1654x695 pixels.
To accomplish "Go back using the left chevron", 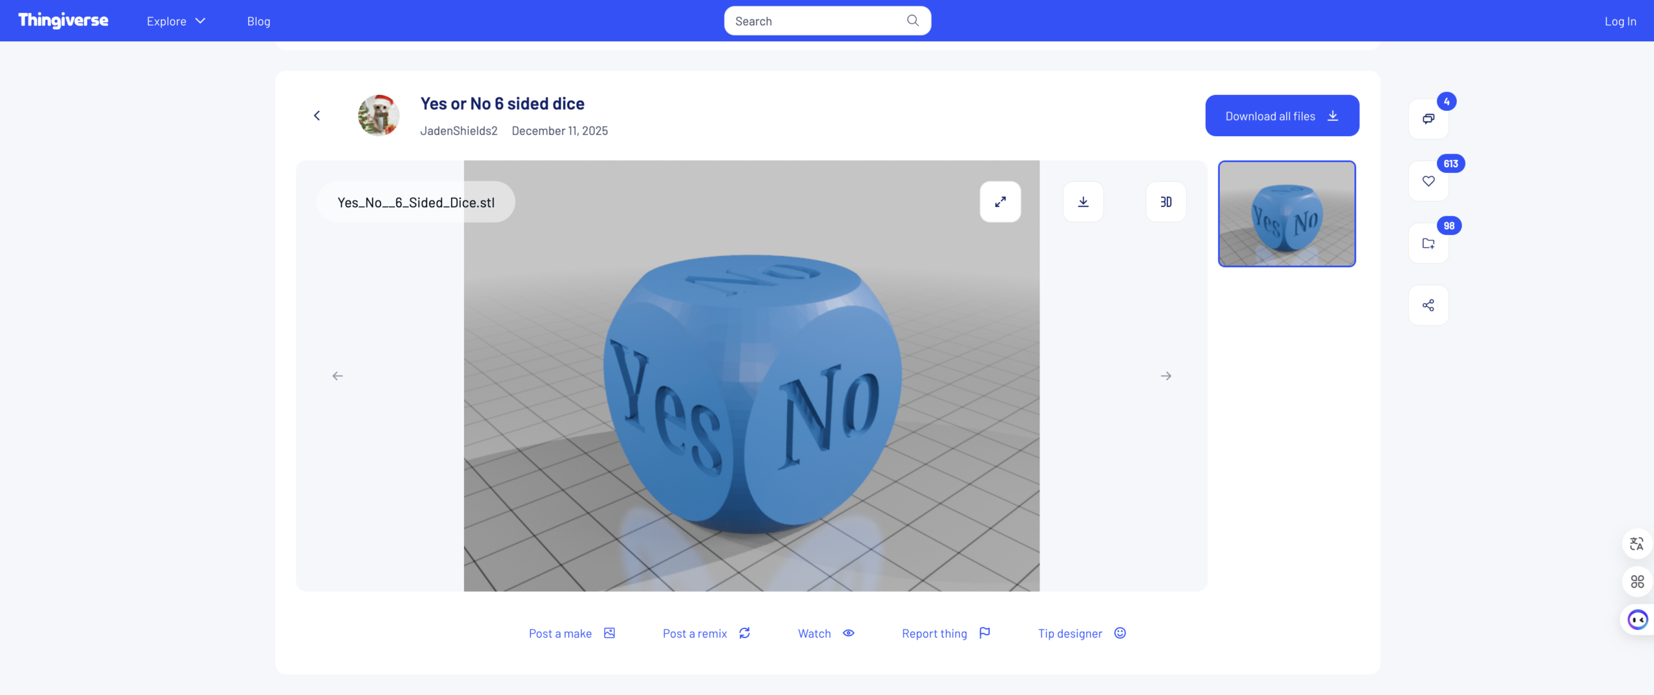I will pyautogui.click(x=317, y=116).
